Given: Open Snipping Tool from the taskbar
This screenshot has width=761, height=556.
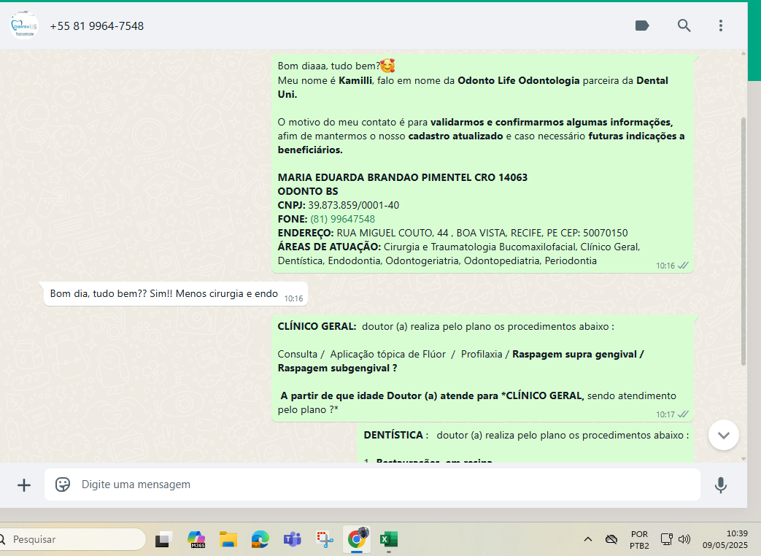Looking at the screenshot, I should 325,539.
